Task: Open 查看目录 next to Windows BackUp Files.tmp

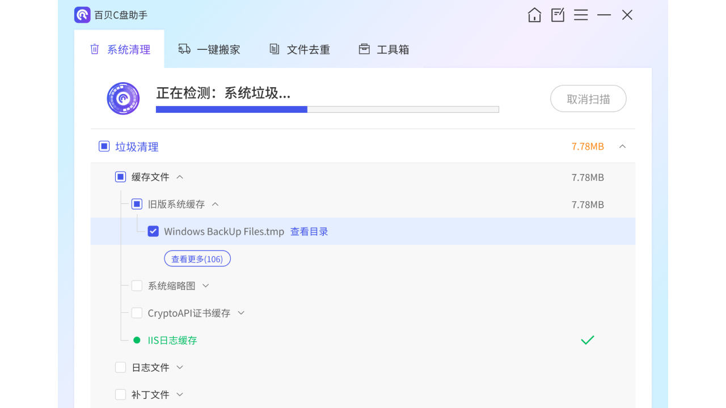Action: tap(309, 231)
